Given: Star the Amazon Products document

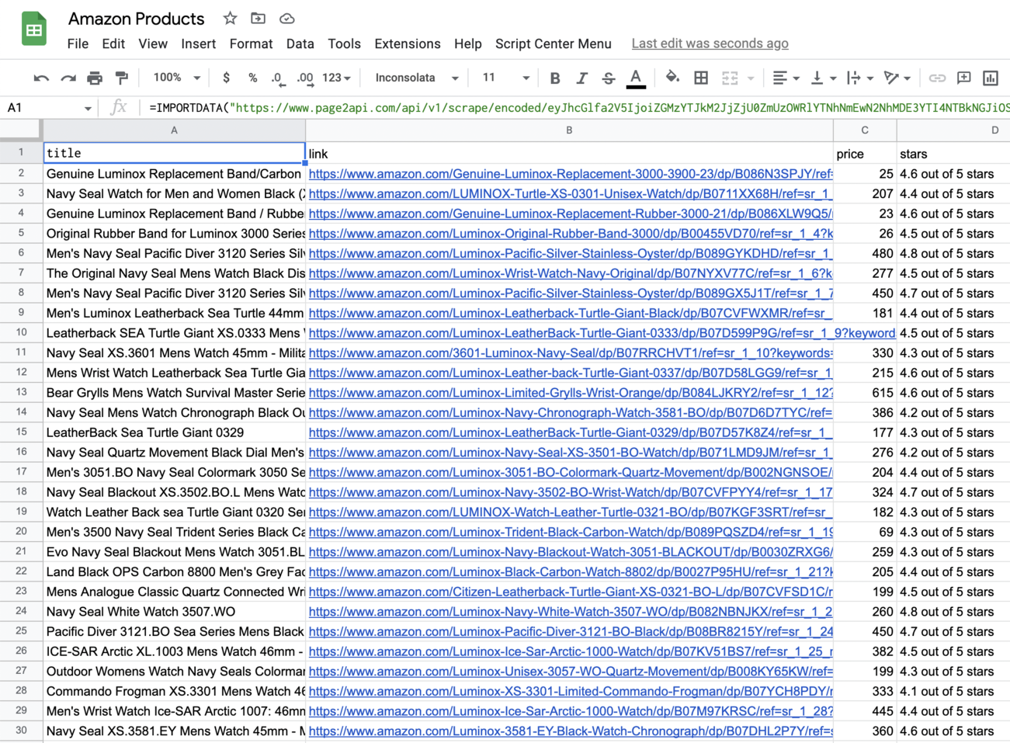Looking at the screenshot, I should tap(230, 18).
